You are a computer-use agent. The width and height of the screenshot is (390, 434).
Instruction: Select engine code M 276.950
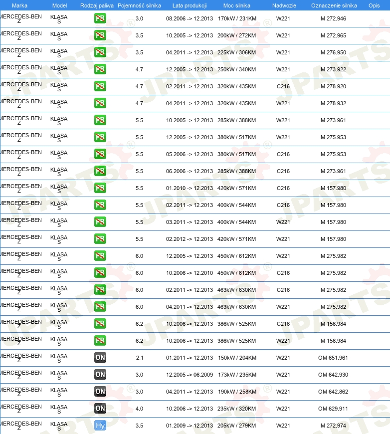pos(333,52)
